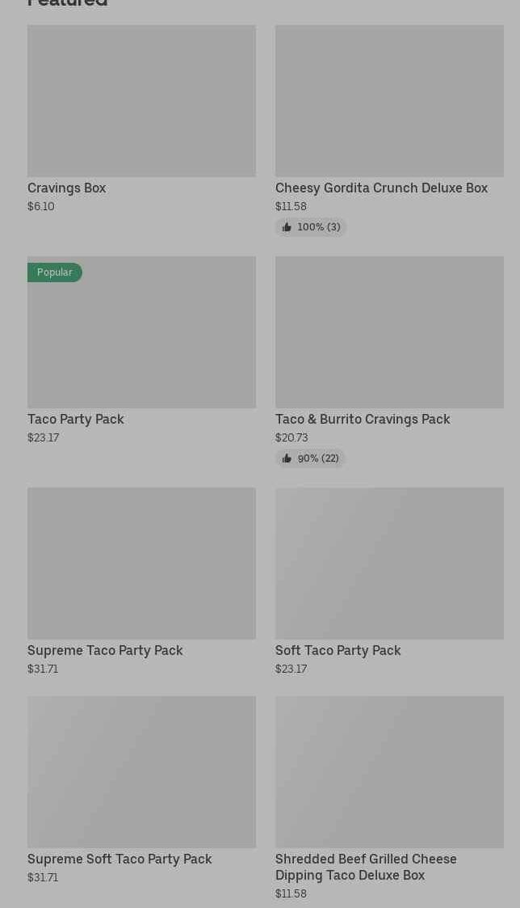The height and width of the screenshot is (908, 520).
Task: Open Supreme Taco Party Pack image
Action: point(141,564)
